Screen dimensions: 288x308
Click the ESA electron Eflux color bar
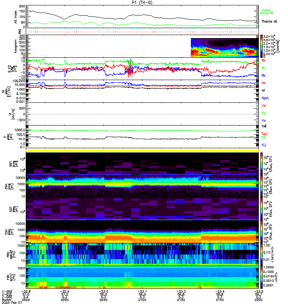tap(262, 232)
